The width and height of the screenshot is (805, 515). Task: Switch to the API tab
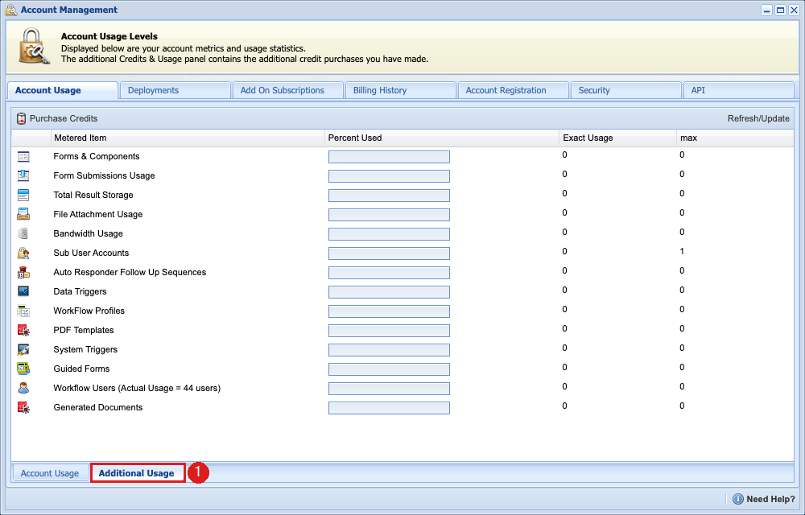point(739,90)
